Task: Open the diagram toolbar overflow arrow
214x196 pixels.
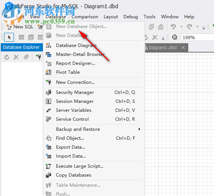Action: click(163, 38)
